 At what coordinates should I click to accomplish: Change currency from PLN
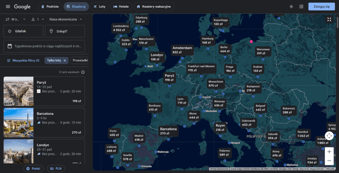[56, 169]
